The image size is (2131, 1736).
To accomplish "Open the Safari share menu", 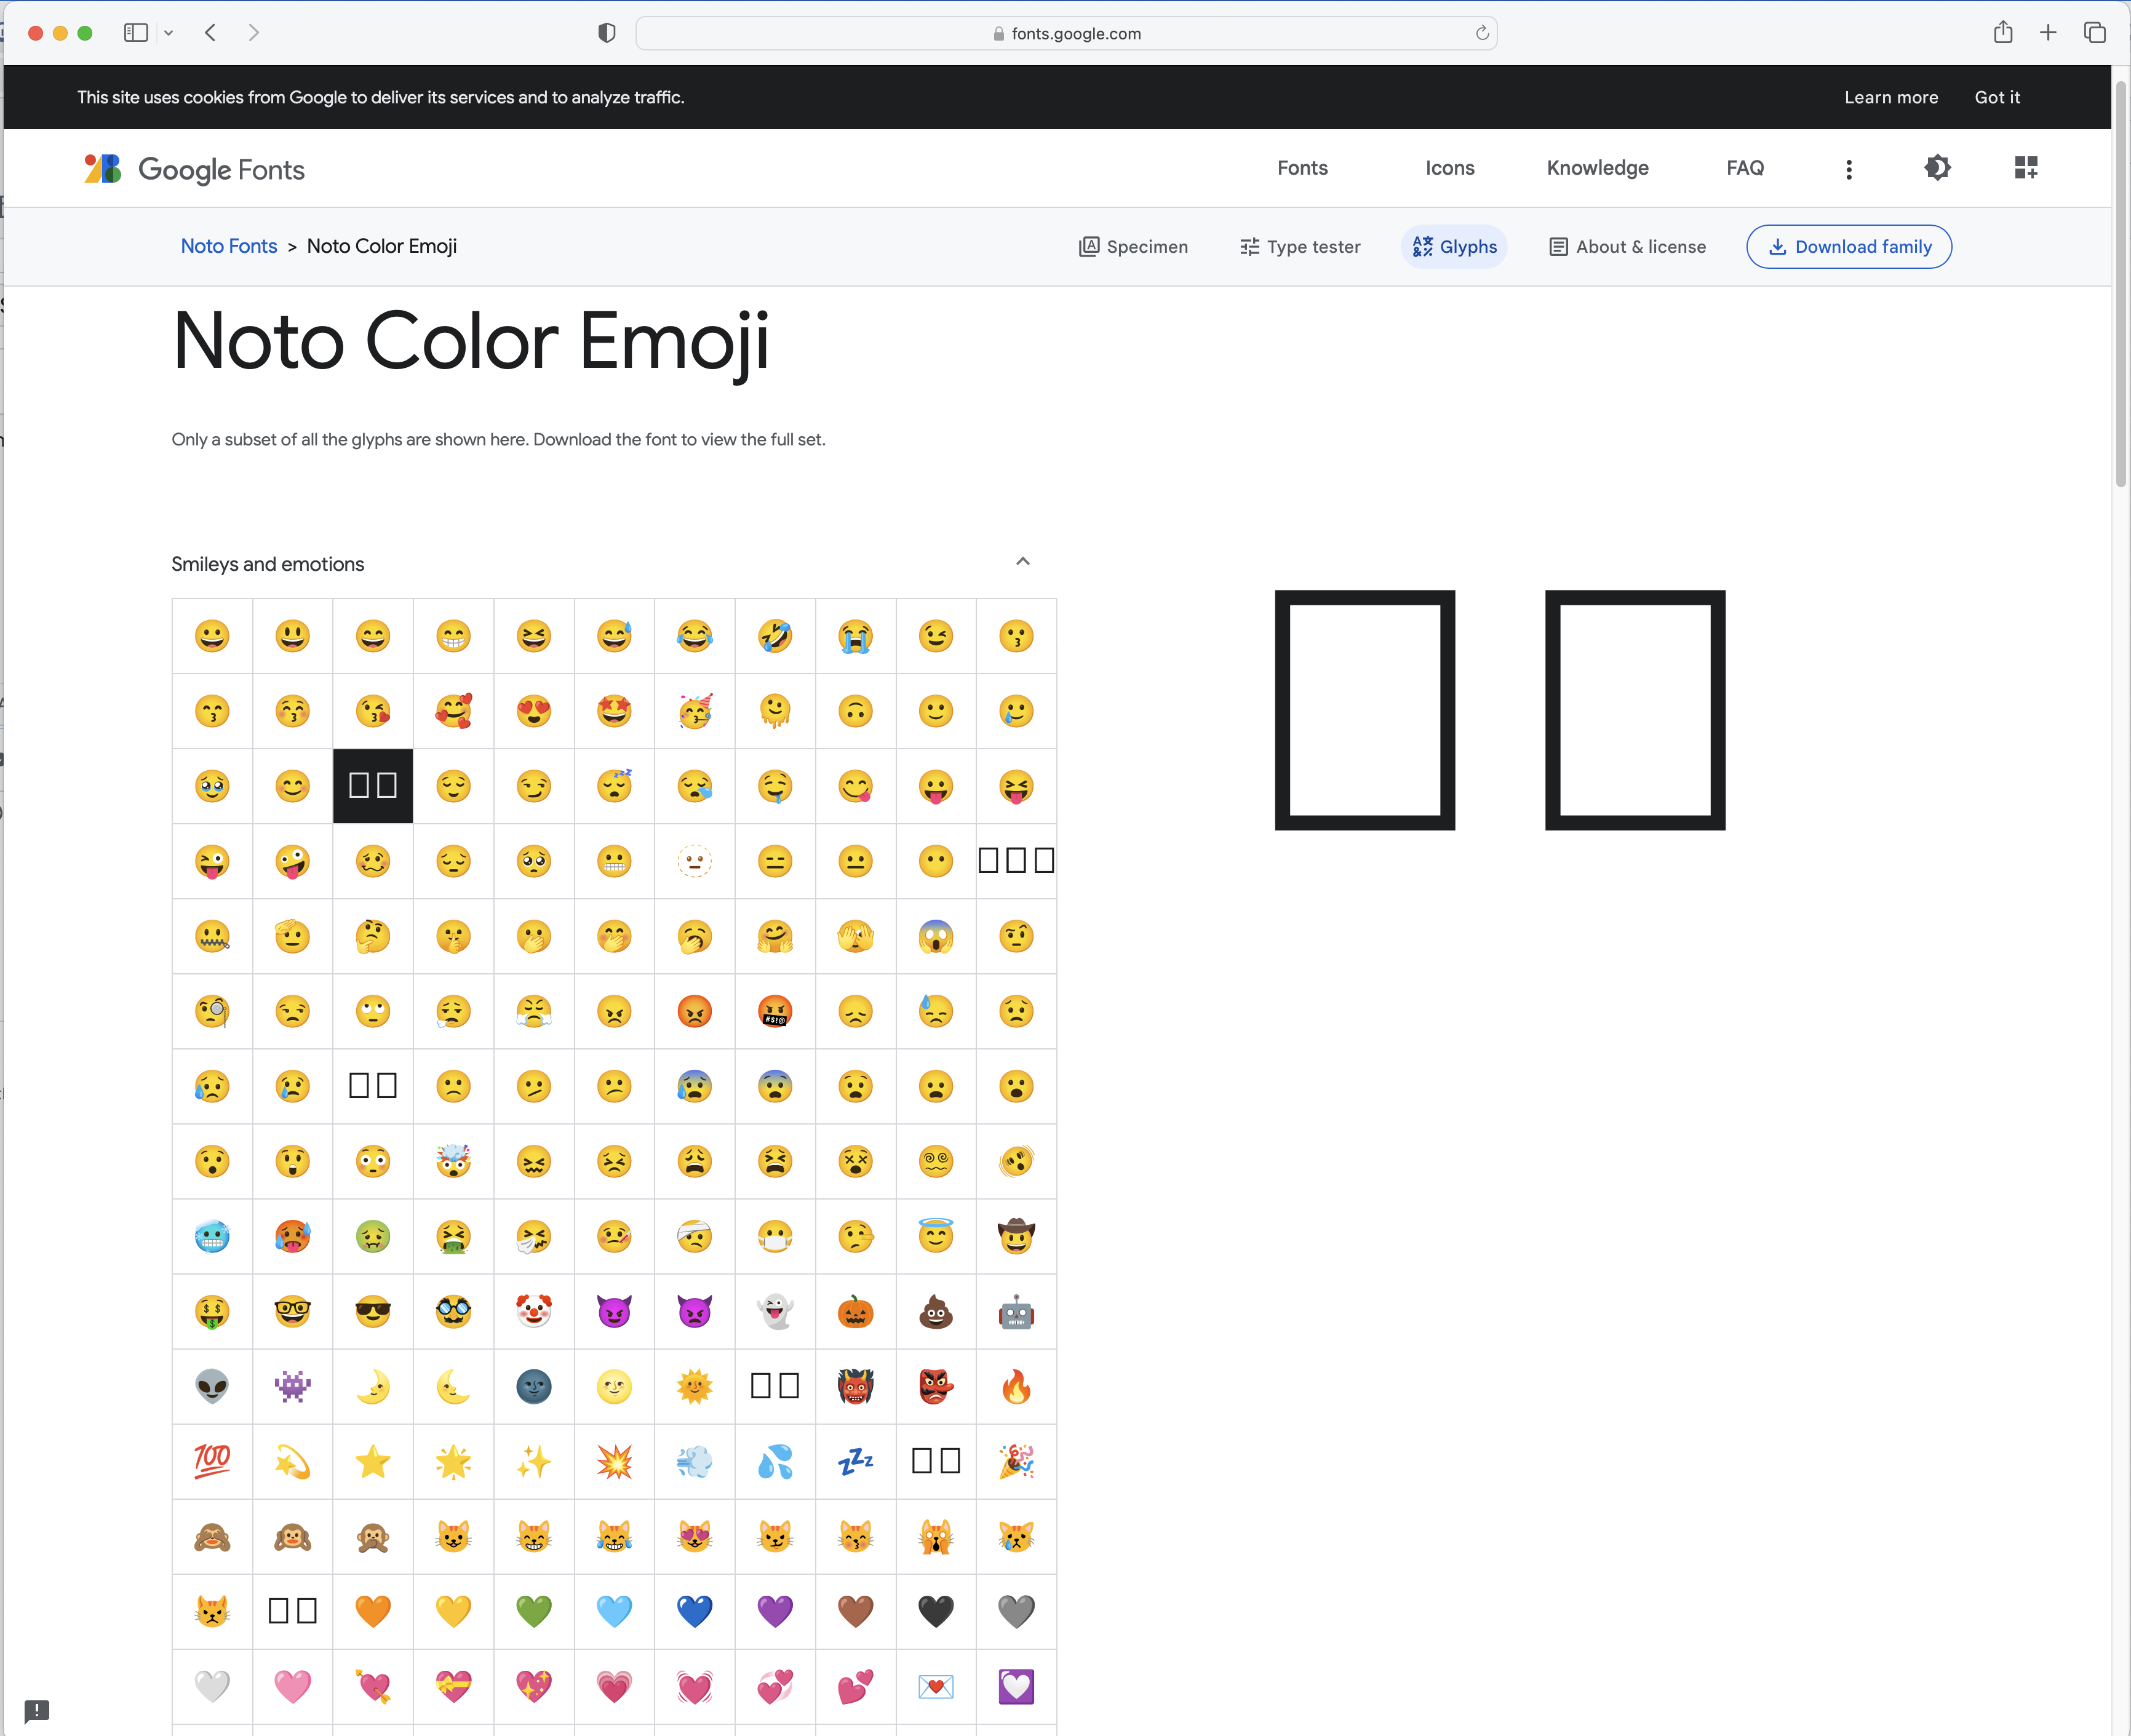I will coord(2002,32).
